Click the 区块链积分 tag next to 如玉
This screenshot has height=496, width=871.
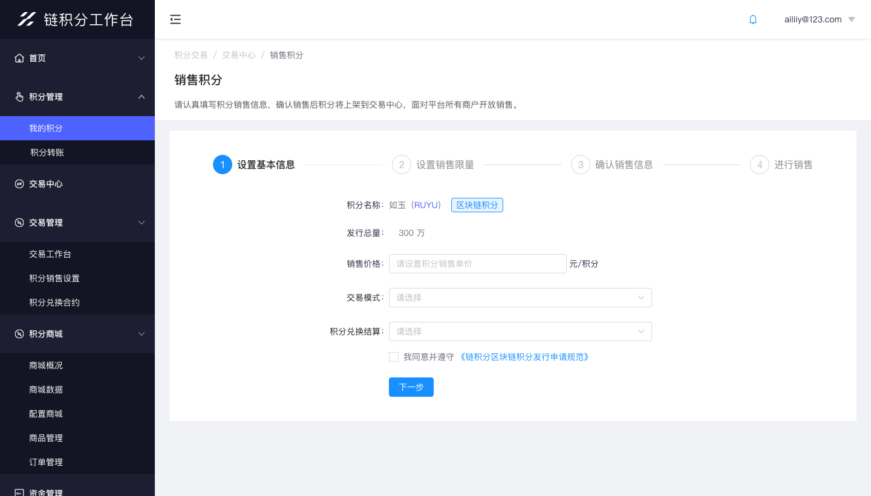tap(477, 204)
